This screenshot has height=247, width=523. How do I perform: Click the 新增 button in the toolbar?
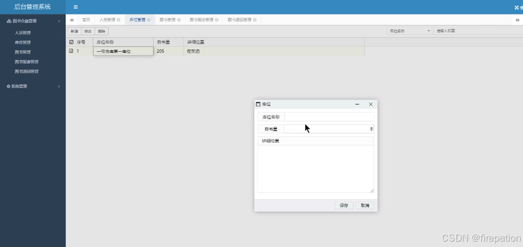pos(74,31)
